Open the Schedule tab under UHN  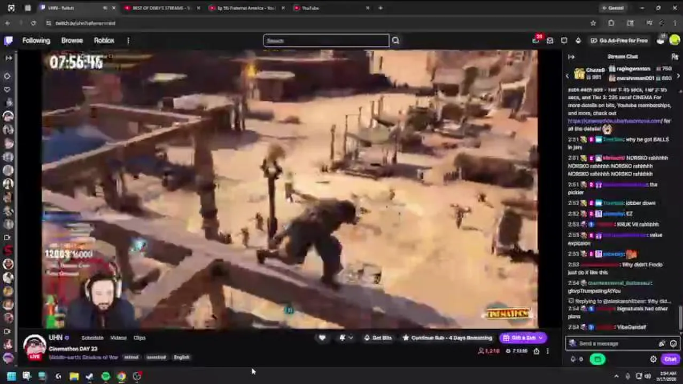[x=92, y=338]
